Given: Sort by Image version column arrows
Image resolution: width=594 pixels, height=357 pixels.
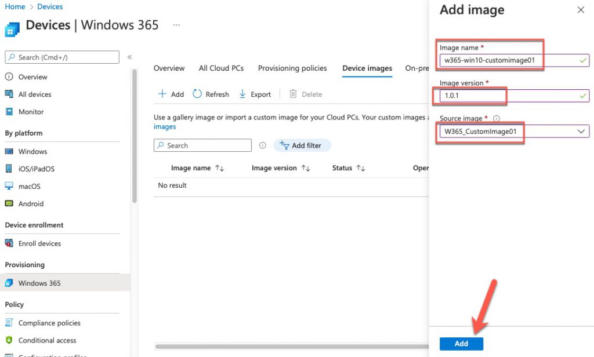Looking at the screenshot, I should [306, 168].
